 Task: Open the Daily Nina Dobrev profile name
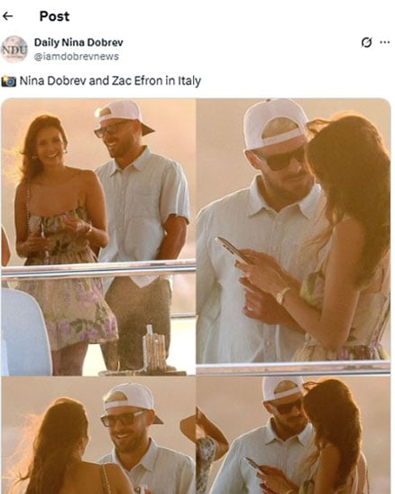78,42
